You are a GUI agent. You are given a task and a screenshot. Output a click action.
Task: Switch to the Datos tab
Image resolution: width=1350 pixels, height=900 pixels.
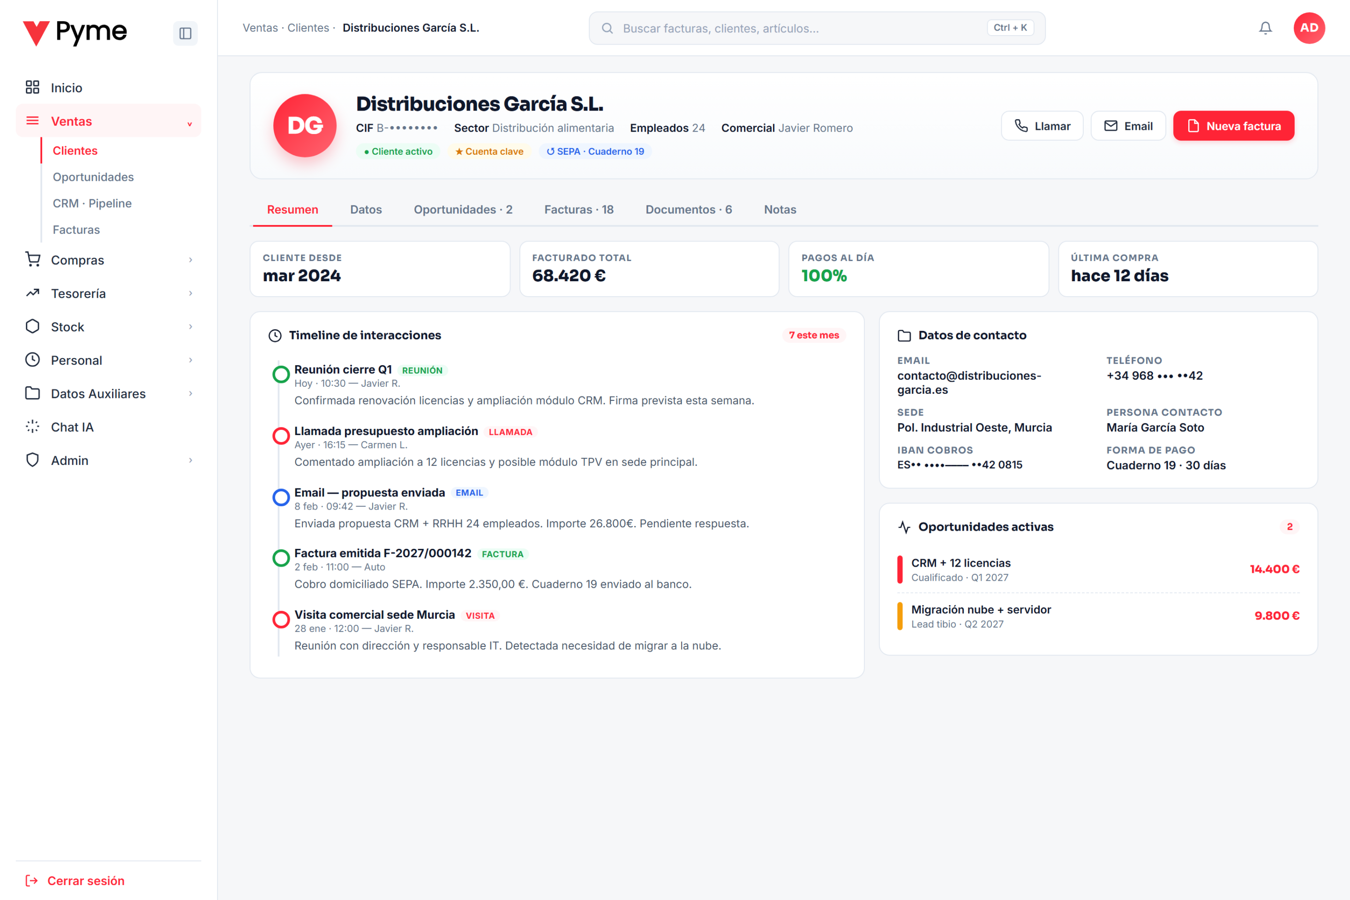(366, 210)
